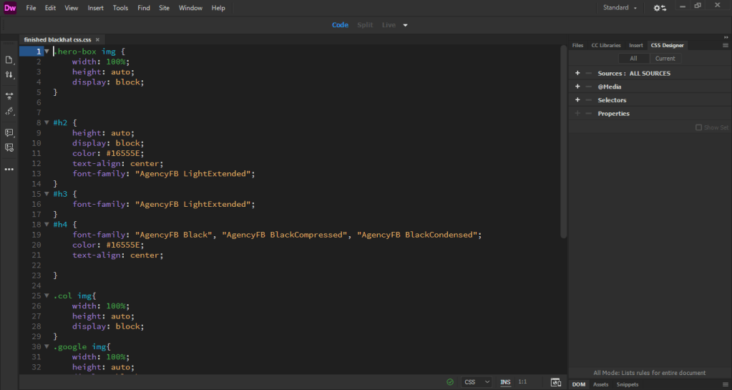Open the CSS language type dropdown
Screen dimensions: 732x390
(x=477, y=382)
